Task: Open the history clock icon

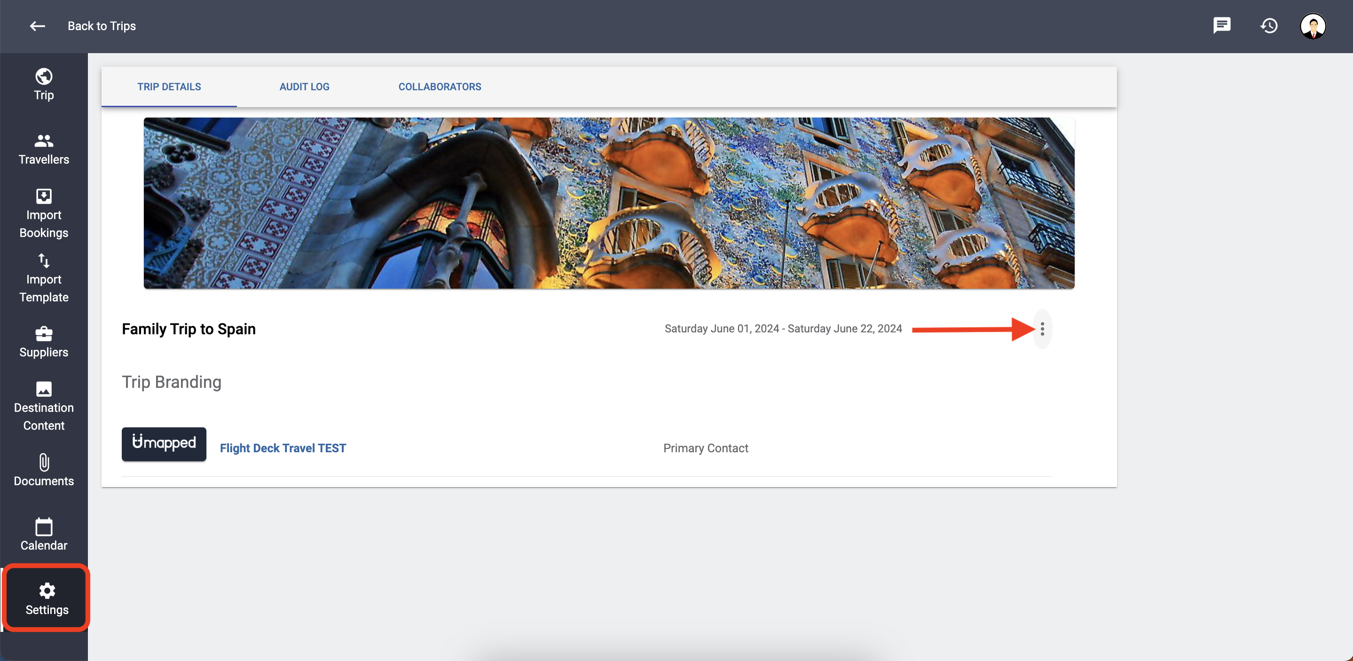Action: click(1269, 26)
